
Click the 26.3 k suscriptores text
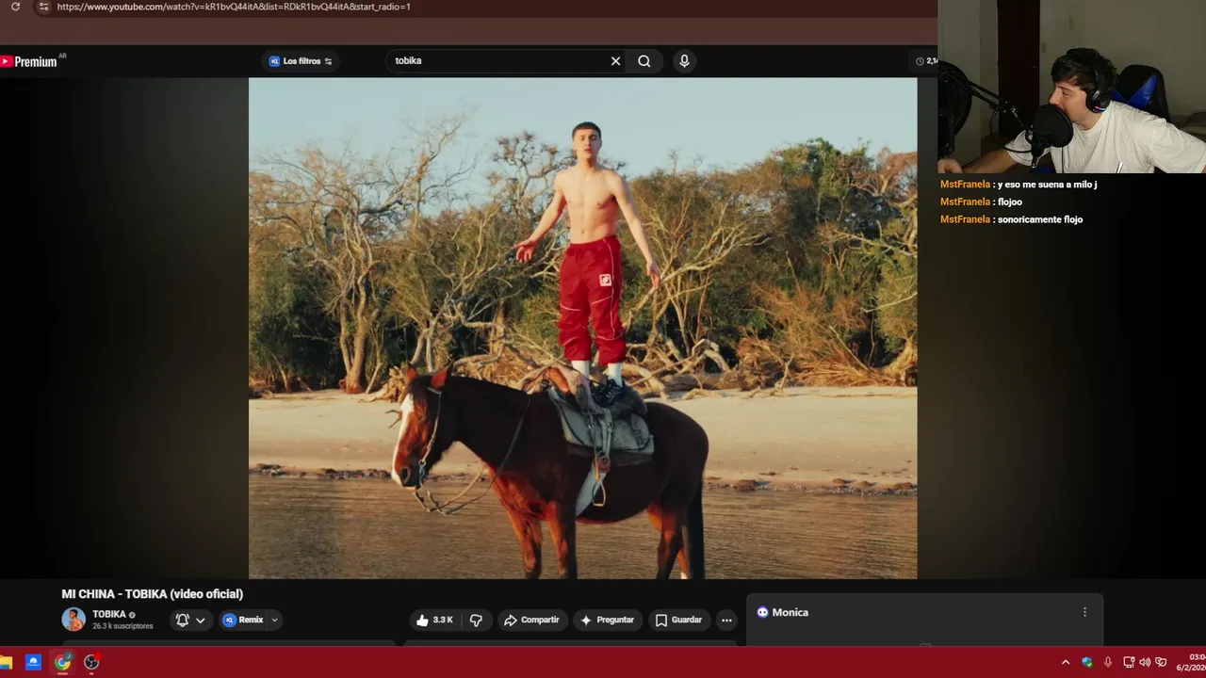[122, 626]
